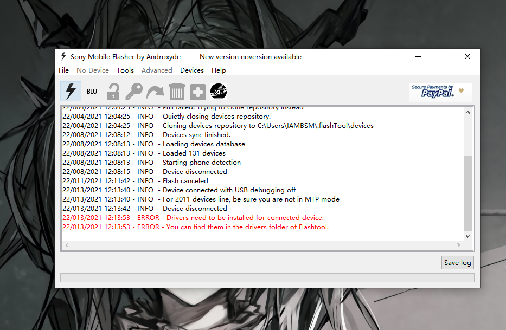Select the 'not in MTP mode' log line
Image resolution: width=506 pixels, height=330 pixels.
pos(201,199)
